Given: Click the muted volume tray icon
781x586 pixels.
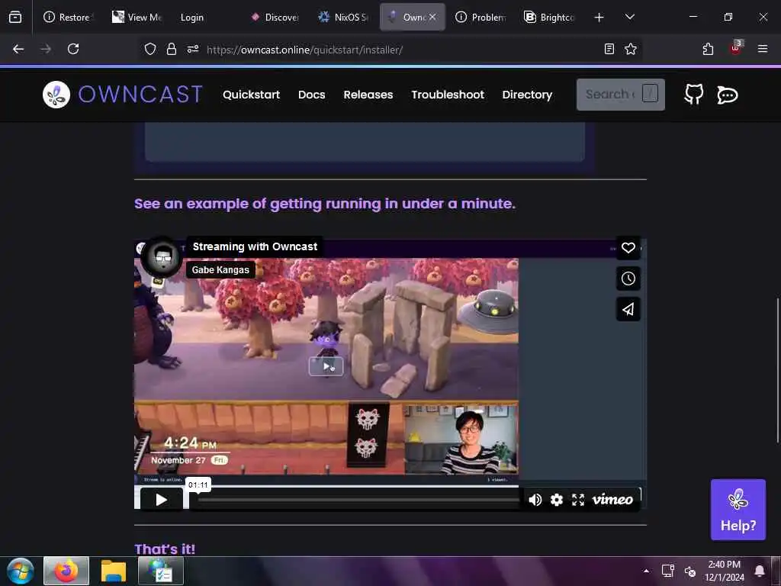Looking at the screenshot, I should (x=689, y=571).
